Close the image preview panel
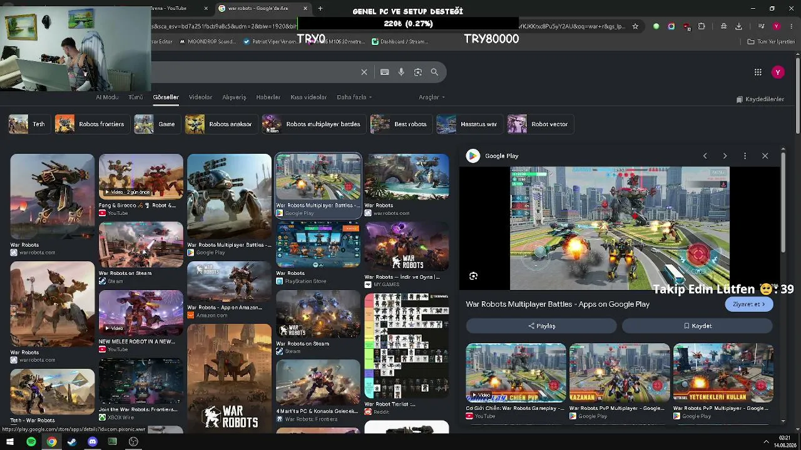Viewport: 801px width, 450px height. (x=765, y=156)
